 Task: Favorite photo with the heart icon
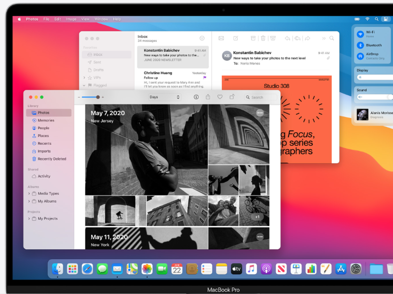(x=220, y=97)
